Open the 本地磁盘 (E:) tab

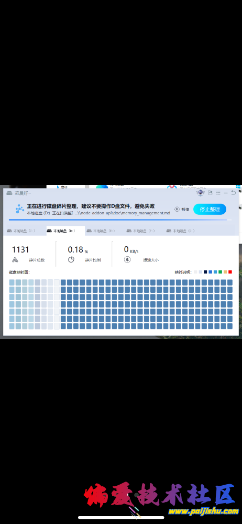point(101,231)
